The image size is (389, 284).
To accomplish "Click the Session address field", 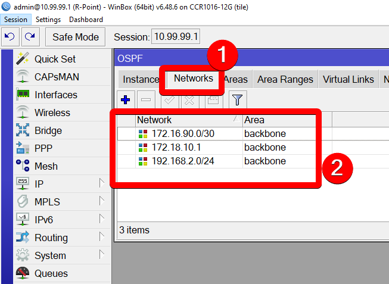I will point(177,37).
